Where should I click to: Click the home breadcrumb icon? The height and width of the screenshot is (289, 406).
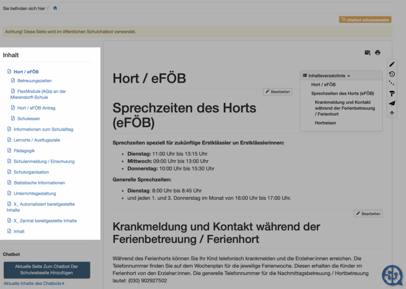pos(55,8)
